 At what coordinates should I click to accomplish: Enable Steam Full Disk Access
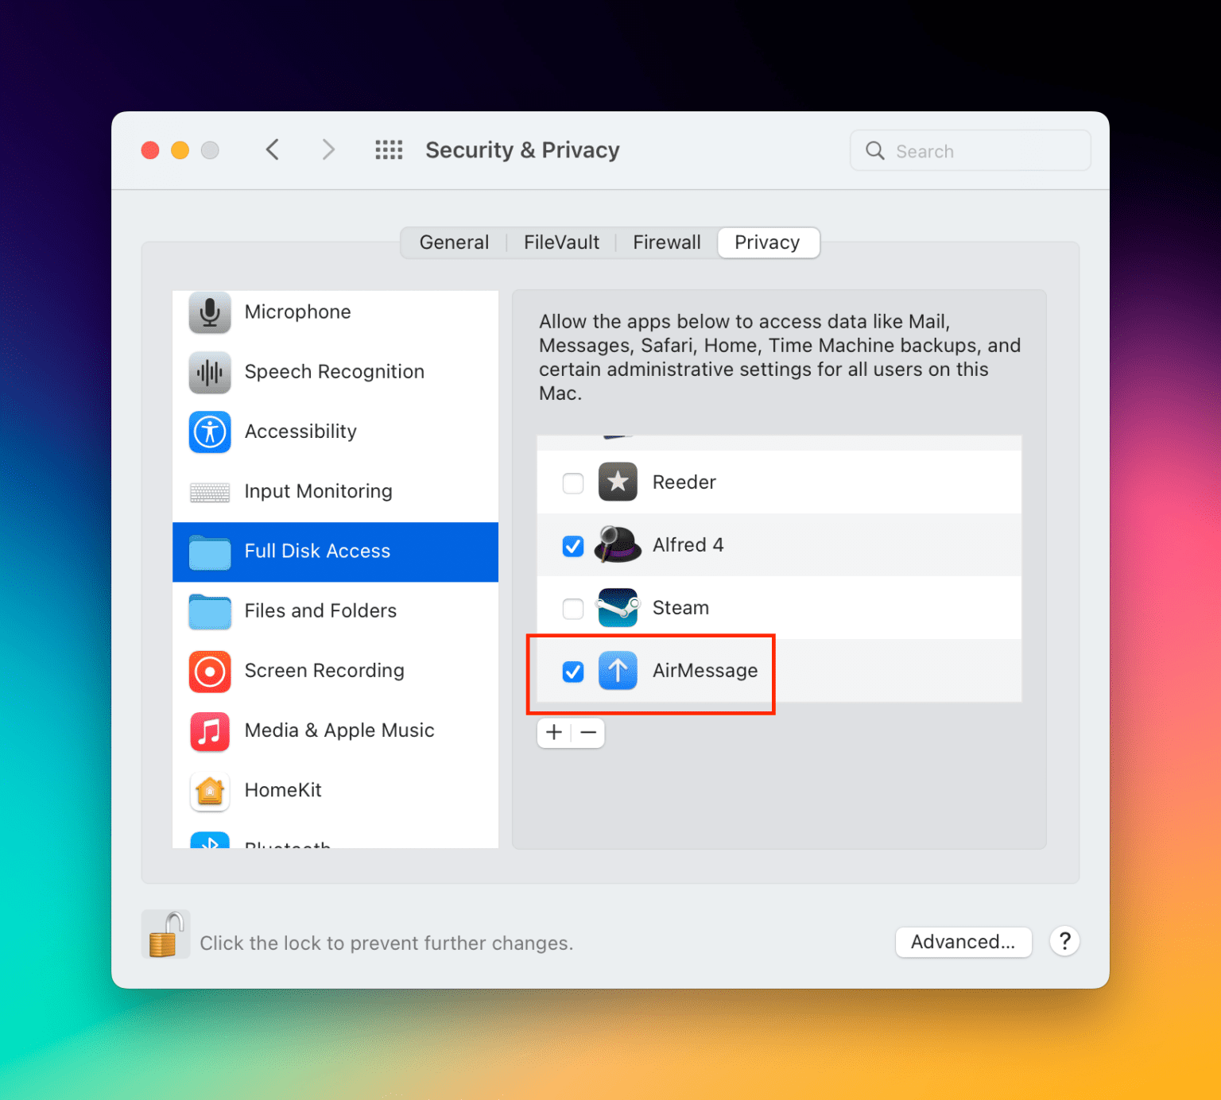(572, 608)
